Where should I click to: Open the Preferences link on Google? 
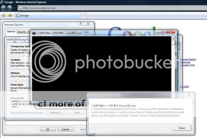point(186,62)
